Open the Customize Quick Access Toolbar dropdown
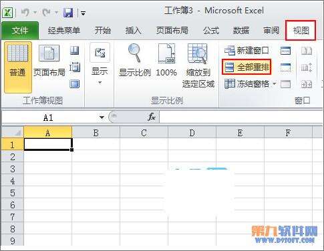324x251 pixels. (83, 14)
